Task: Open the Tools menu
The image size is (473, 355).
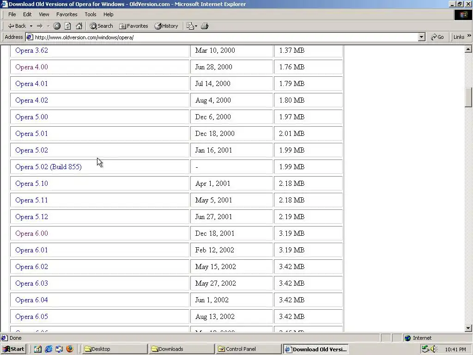Action: pos(90,14)
